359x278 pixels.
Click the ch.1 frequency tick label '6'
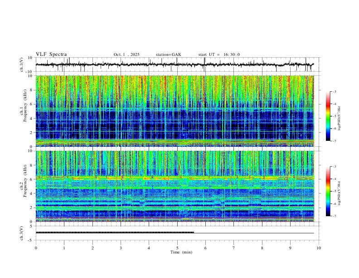(x=31, y=104)
